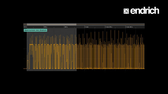The width and height of the screenshot is (168, 94).
Task: Click the minor tick between 1 min and 1 min 20 s
Action: click(x=95, y=28)
